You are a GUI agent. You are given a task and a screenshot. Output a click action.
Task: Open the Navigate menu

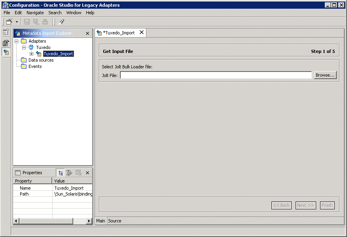click(x=35, y=13)
